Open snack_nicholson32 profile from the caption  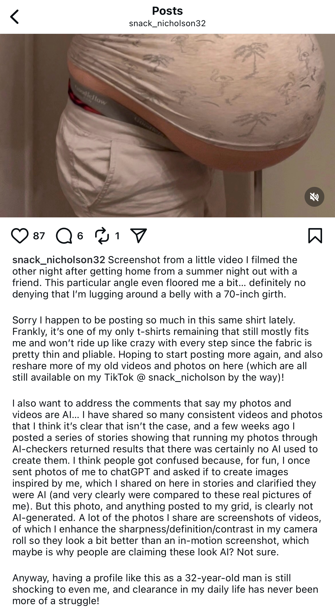point(59,260)
